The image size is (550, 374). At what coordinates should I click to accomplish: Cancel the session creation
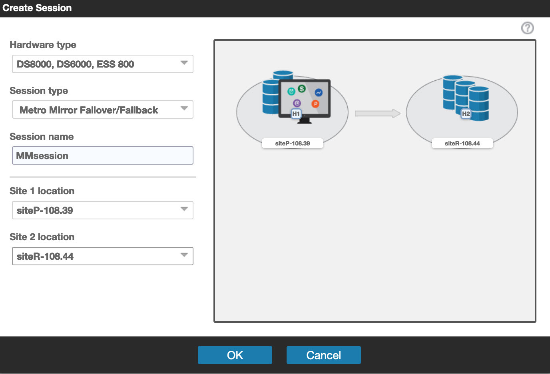tap(323, 355)
